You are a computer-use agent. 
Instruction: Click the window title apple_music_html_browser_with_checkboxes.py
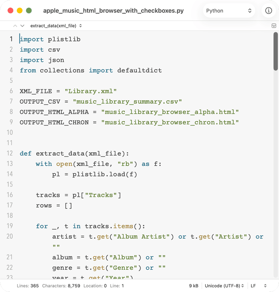click(x=113, y=11)
